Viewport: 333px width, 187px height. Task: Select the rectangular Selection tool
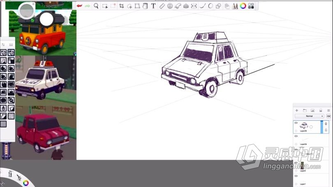105,6
